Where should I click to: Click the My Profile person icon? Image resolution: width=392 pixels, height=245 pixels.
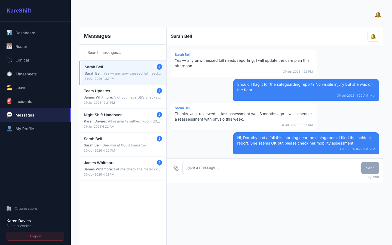[9, 128]
